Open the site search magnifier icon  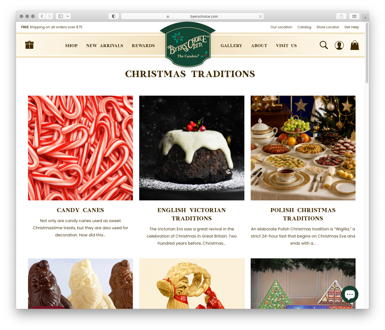tap(324, 45)
